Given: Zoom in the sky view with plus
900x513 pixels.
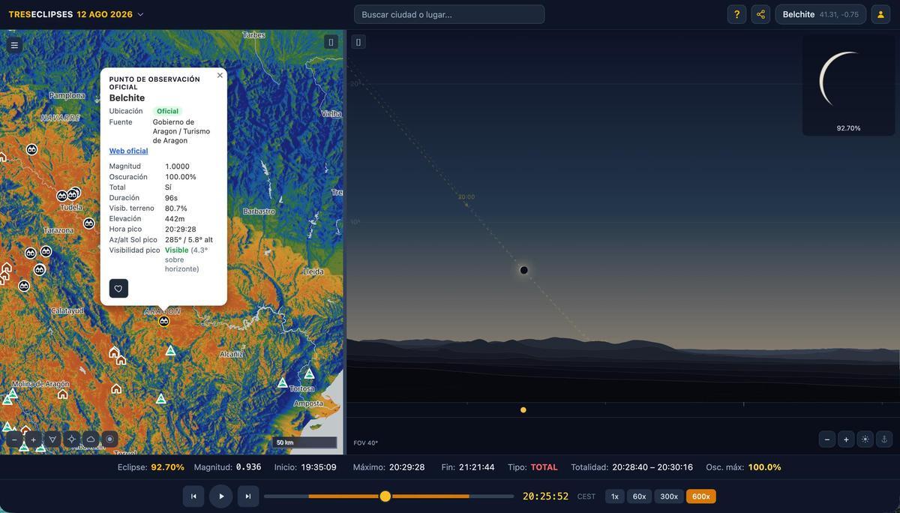Looking at the screenshot, I should [x=846, y=439].
